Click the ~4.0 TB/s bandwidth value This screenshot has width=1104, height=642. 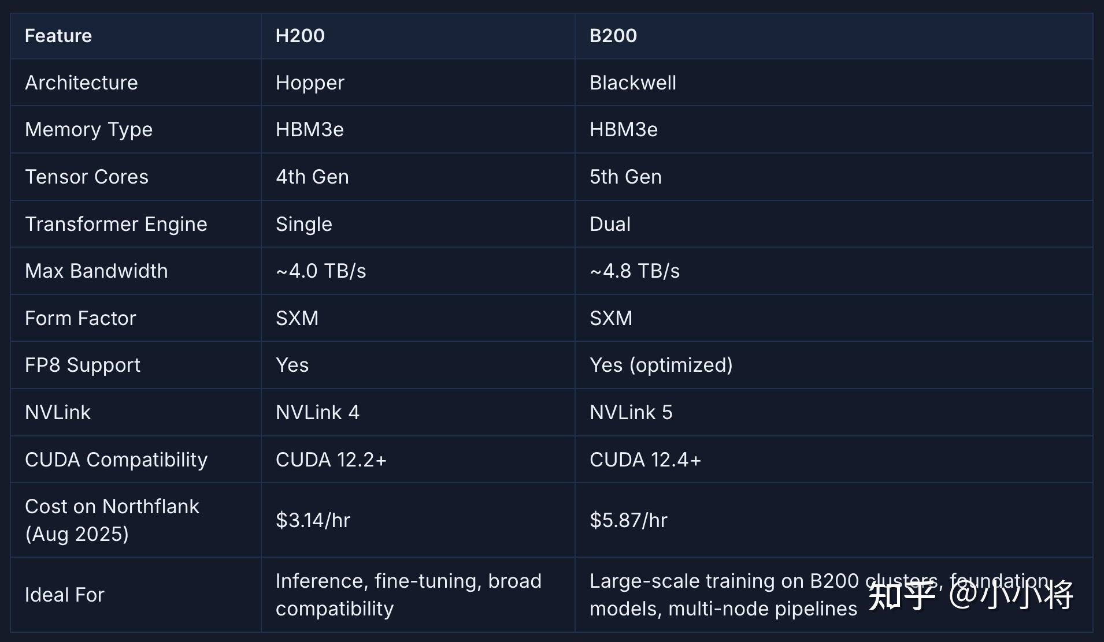tap(321, 271)
